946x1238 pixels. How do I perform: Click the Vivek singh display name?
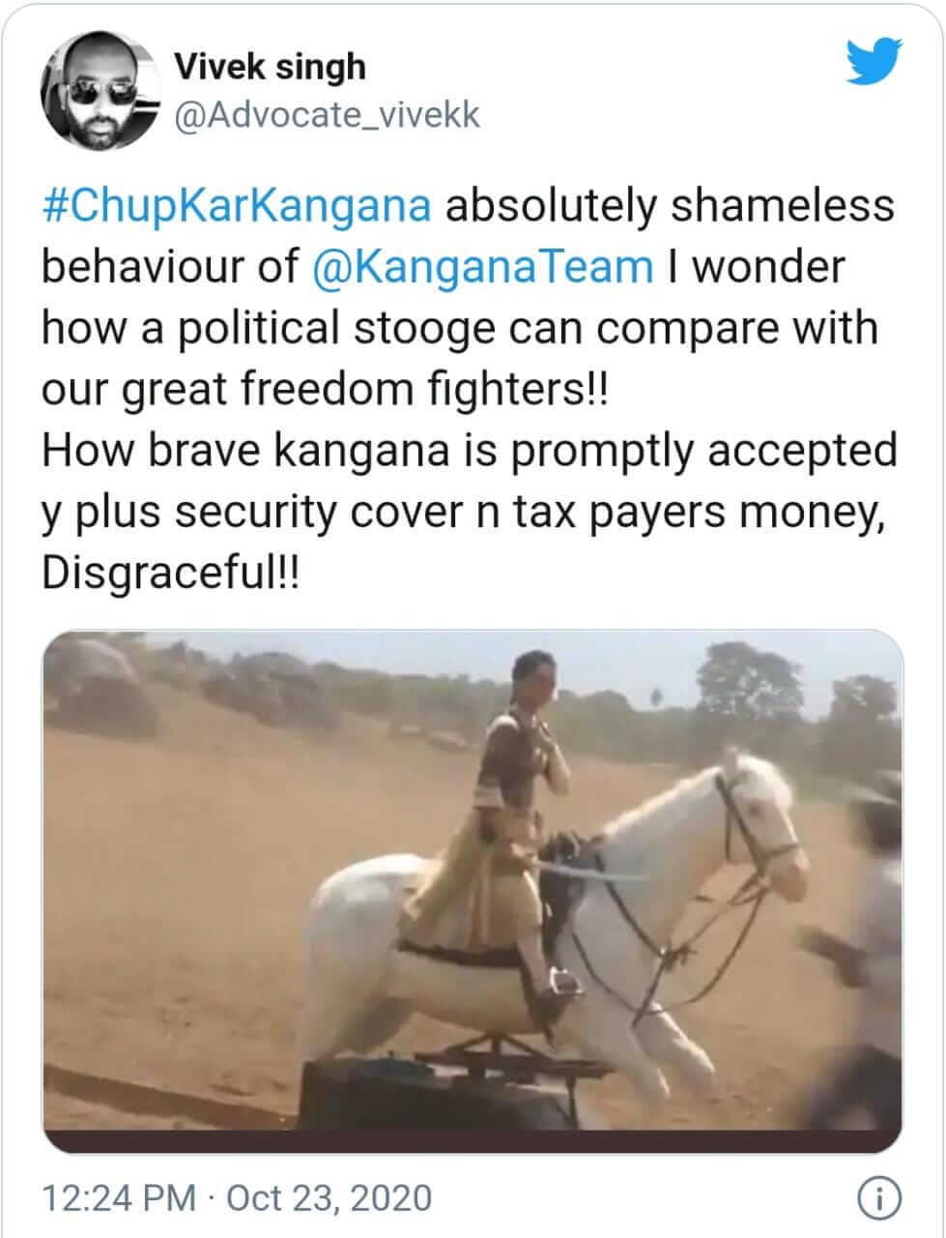(x=270, y=67)
